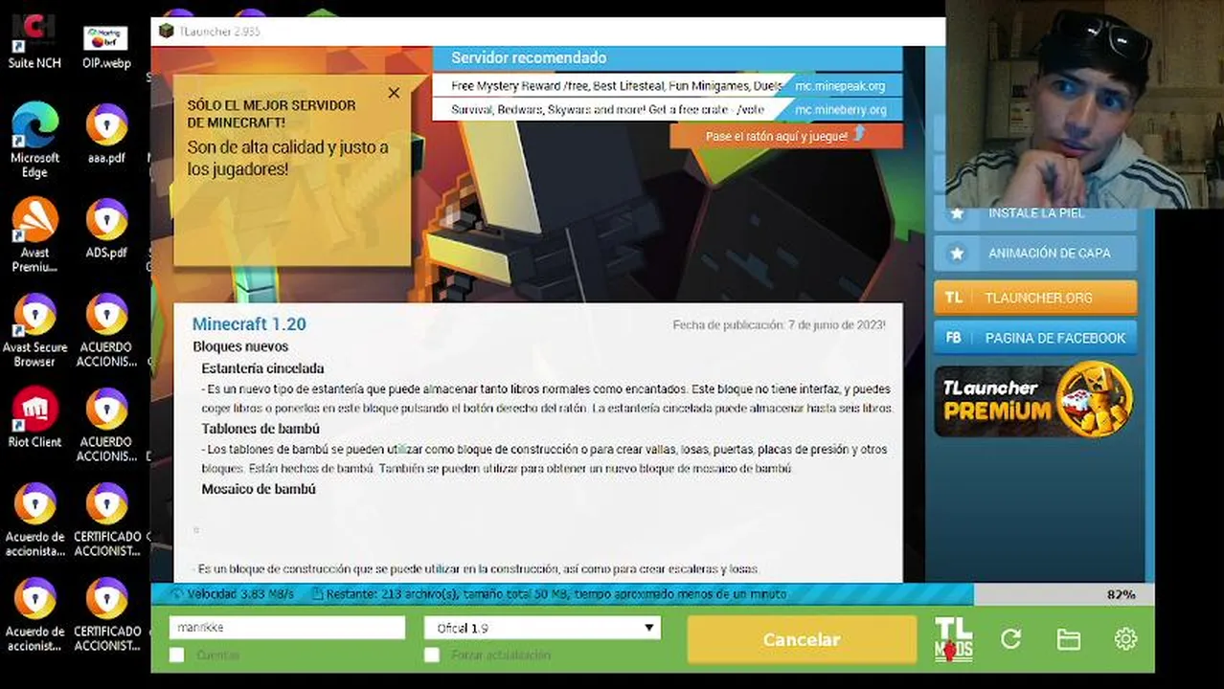Launch Avast Secure Browser shortcut
This screenshot has height=689, width=1224.
point(34,330)
